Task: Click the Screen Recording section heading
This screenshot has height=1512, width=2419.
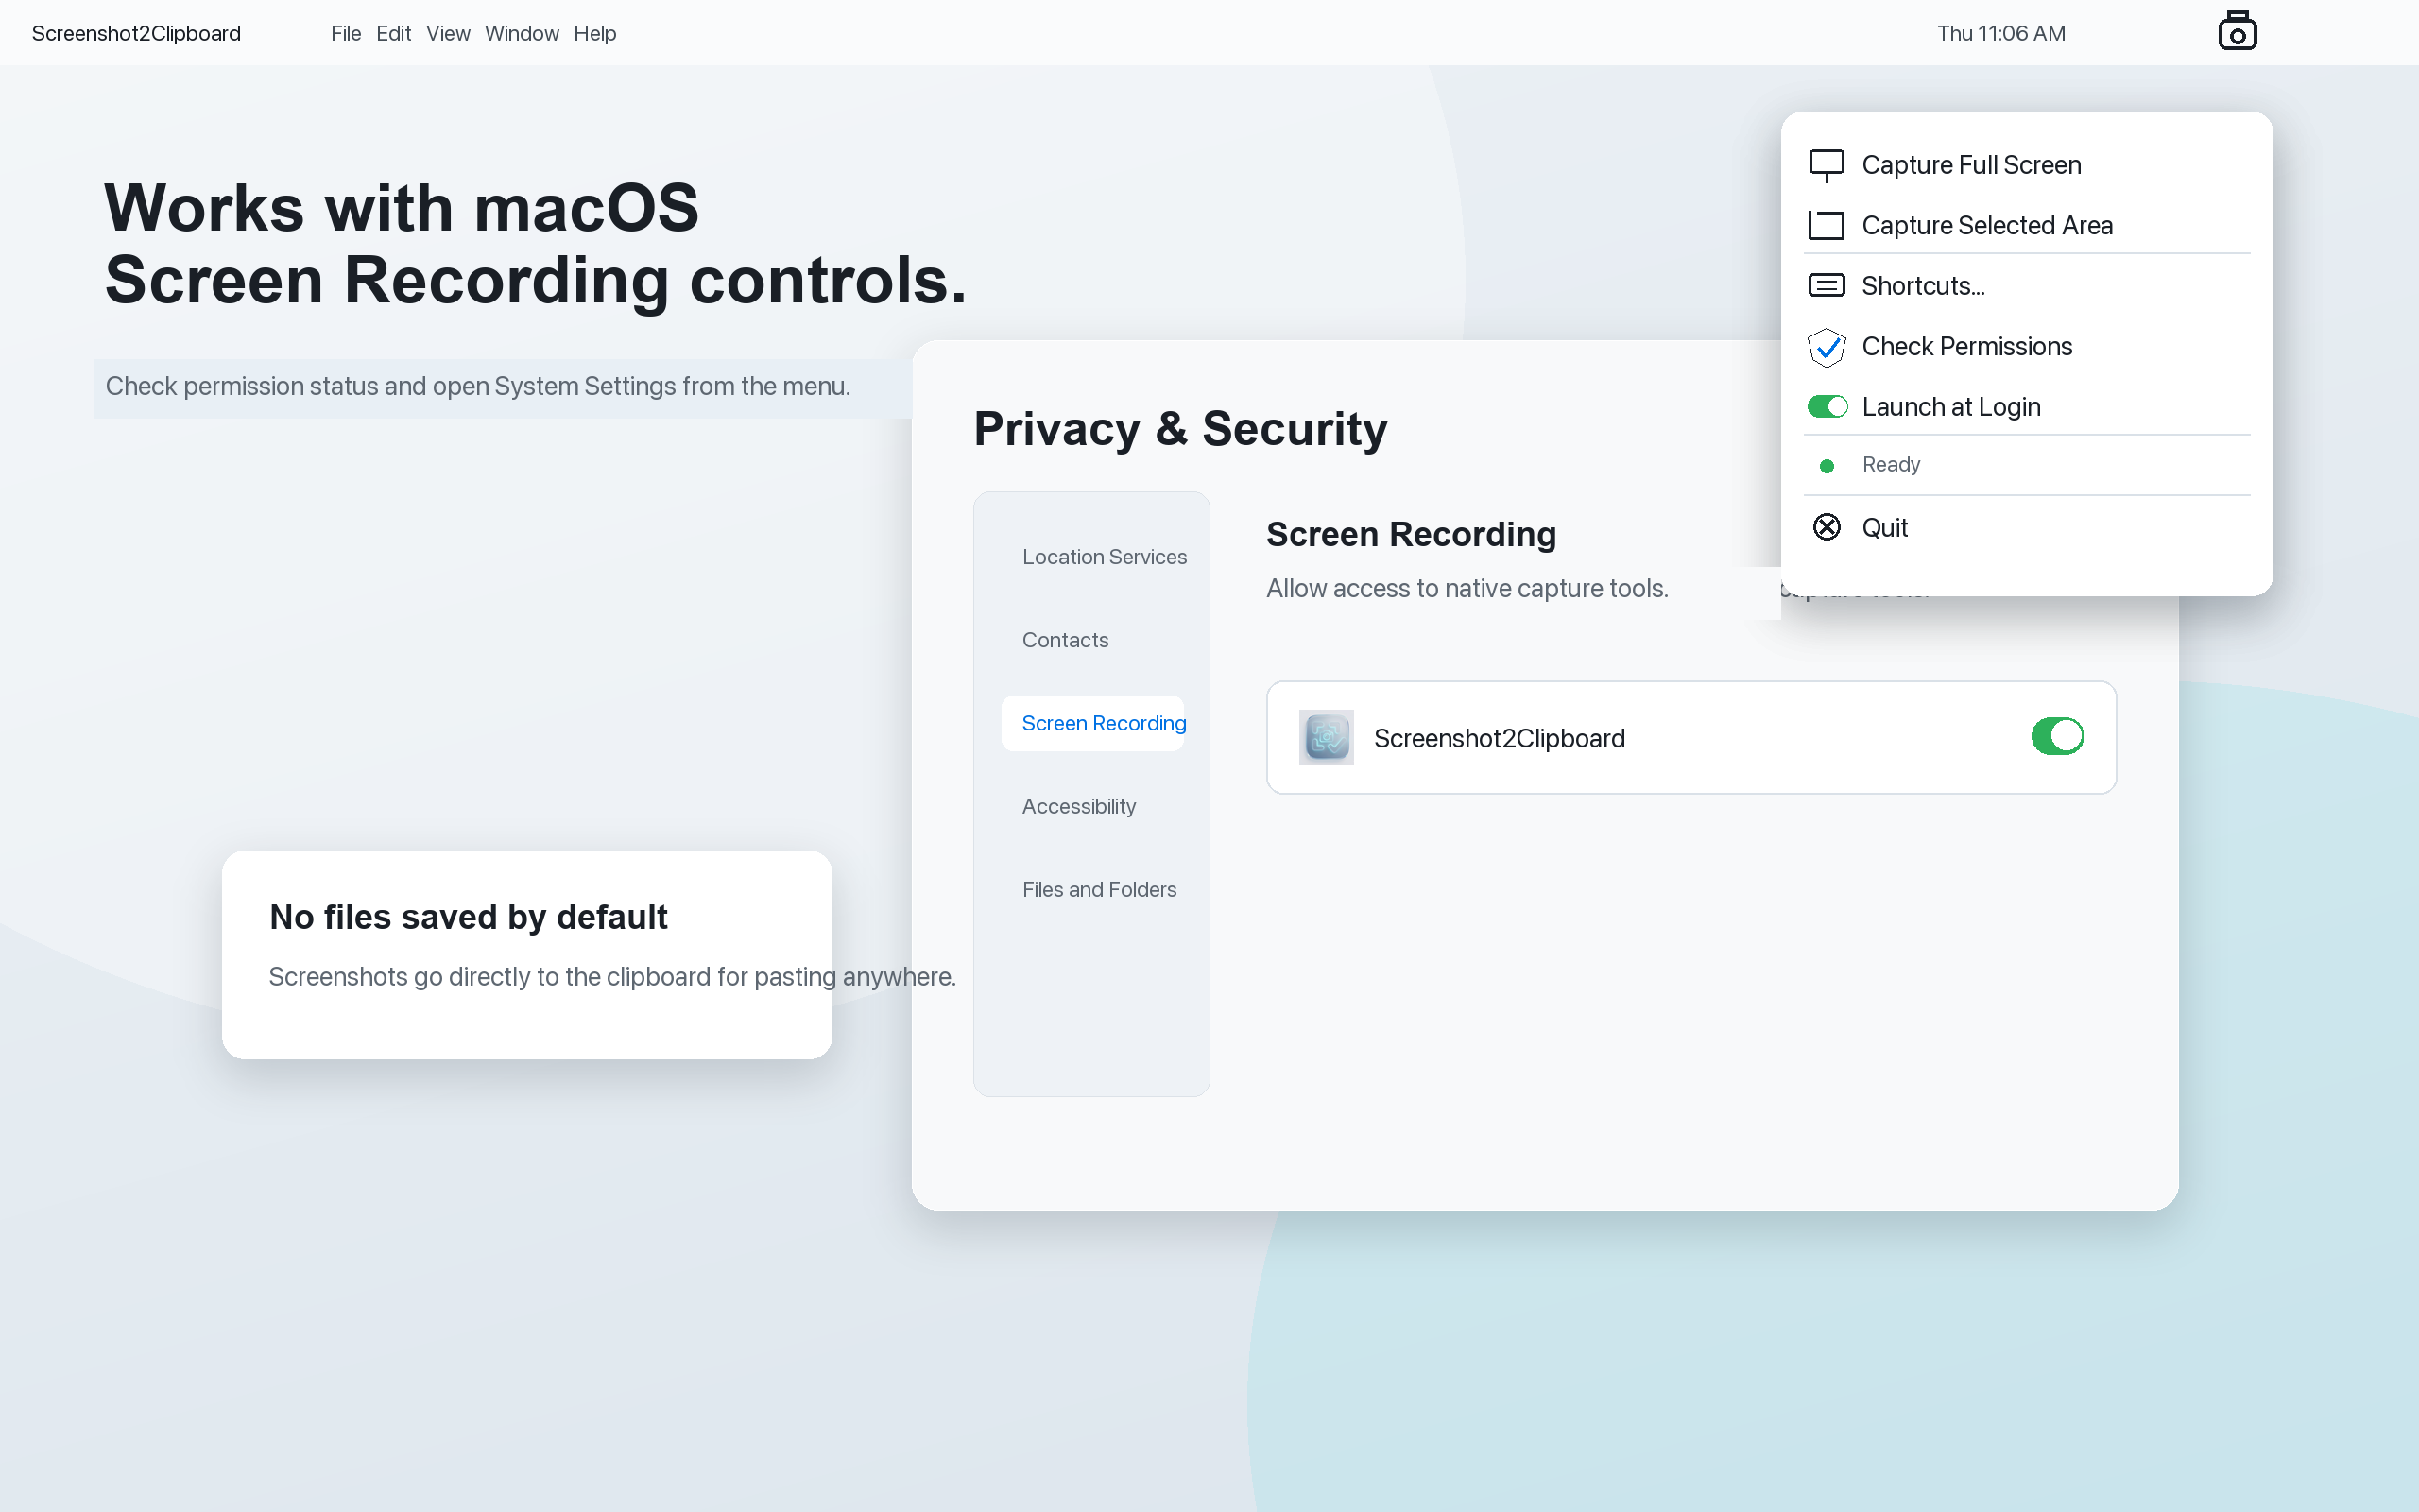Action: (1411, 534)
